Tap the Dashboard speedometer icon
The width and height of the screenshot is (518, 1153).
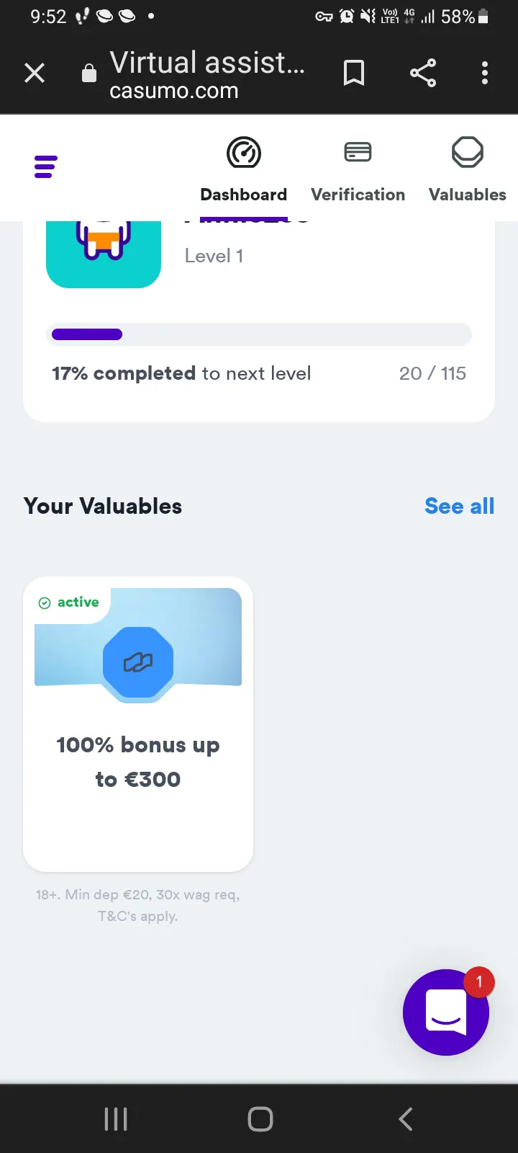244,153
